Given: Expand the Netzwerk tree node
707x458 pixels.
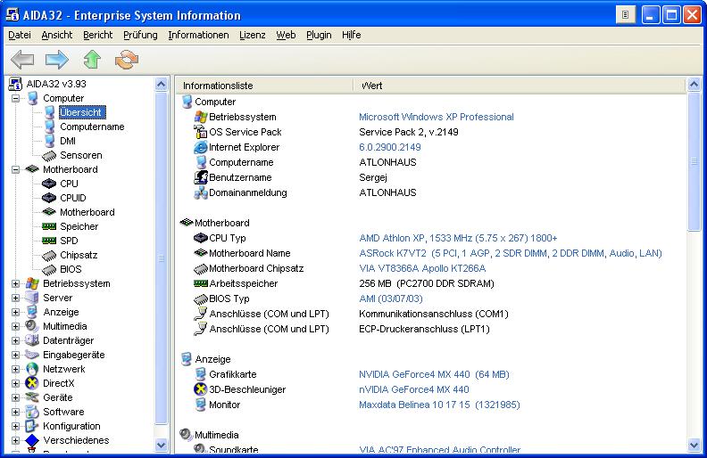Looking at the screenshot, I should (x=15, y=369).
